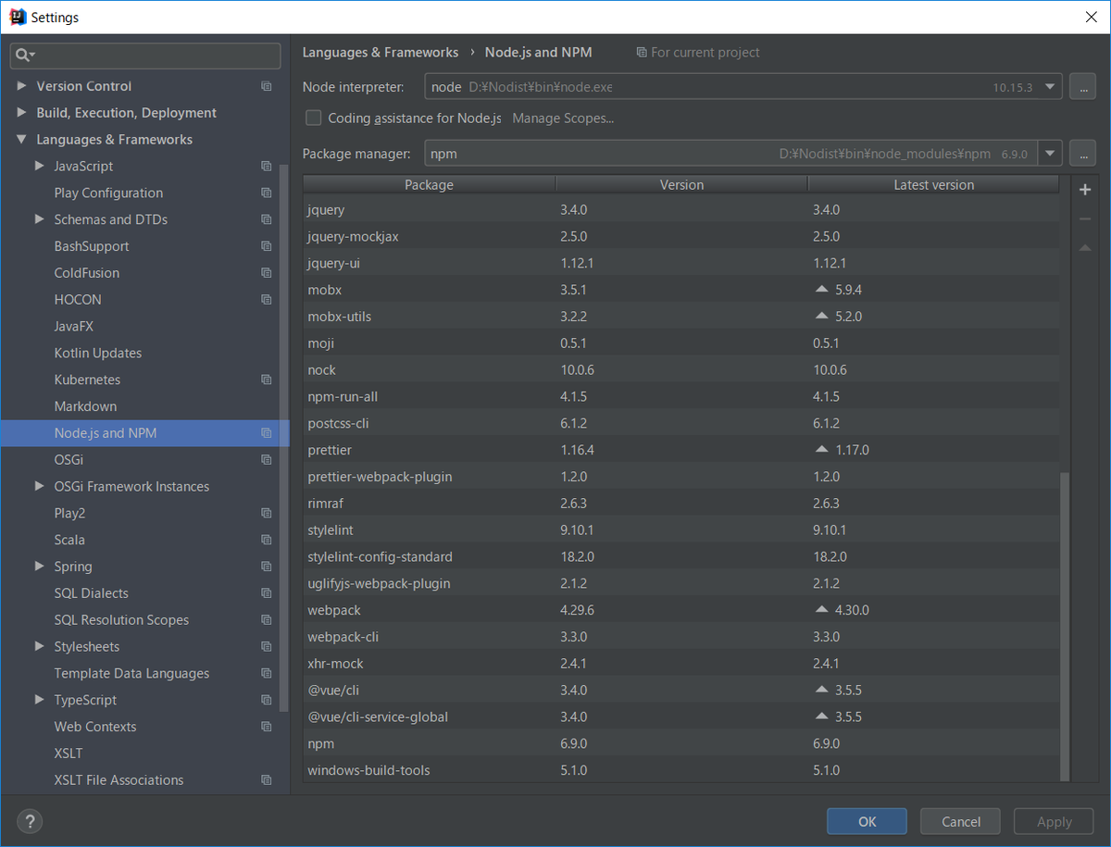
Task: Click project-level icon beside Spring
Action: click(x=267, y=567)
